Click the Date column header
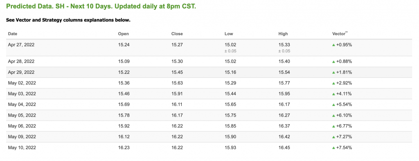Screen dimensions: 419x161 [x=13, y=34]
